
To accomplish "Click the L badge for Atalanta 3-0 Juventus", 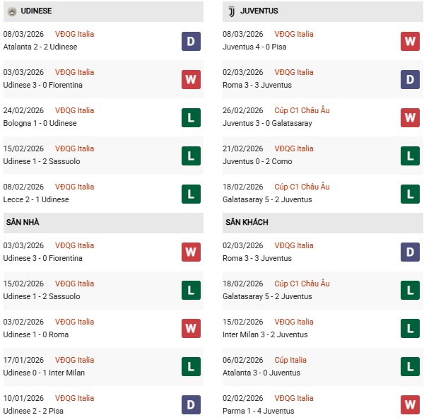I will point(410,367).
